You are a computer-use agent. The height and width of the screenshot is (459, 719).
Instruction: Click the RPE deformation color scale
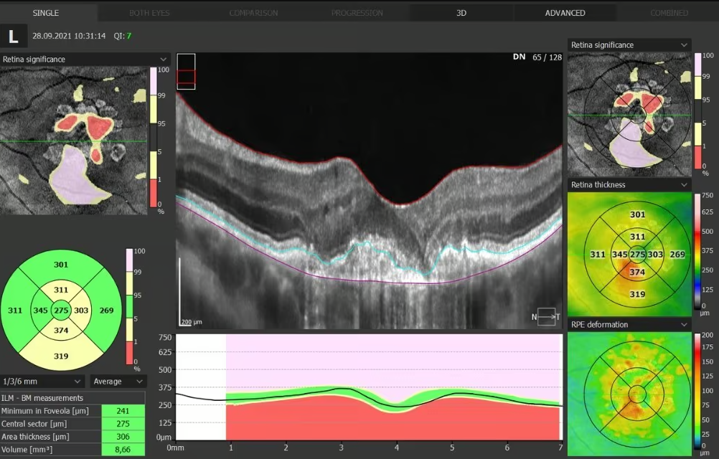(x=698, y=391)
